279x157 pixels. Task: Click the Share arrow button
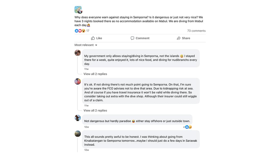point(183,38)
